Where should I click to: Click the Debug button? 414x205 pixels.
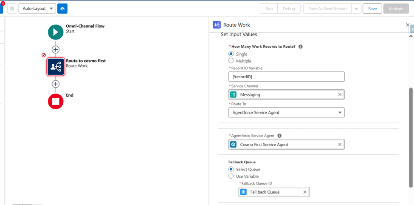point(289,9)
